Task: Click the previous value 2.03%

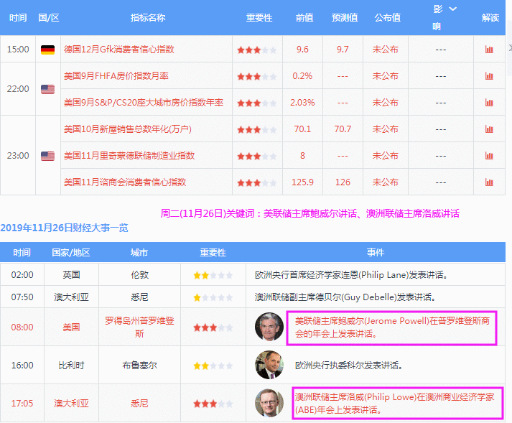Action: (302, 103)
